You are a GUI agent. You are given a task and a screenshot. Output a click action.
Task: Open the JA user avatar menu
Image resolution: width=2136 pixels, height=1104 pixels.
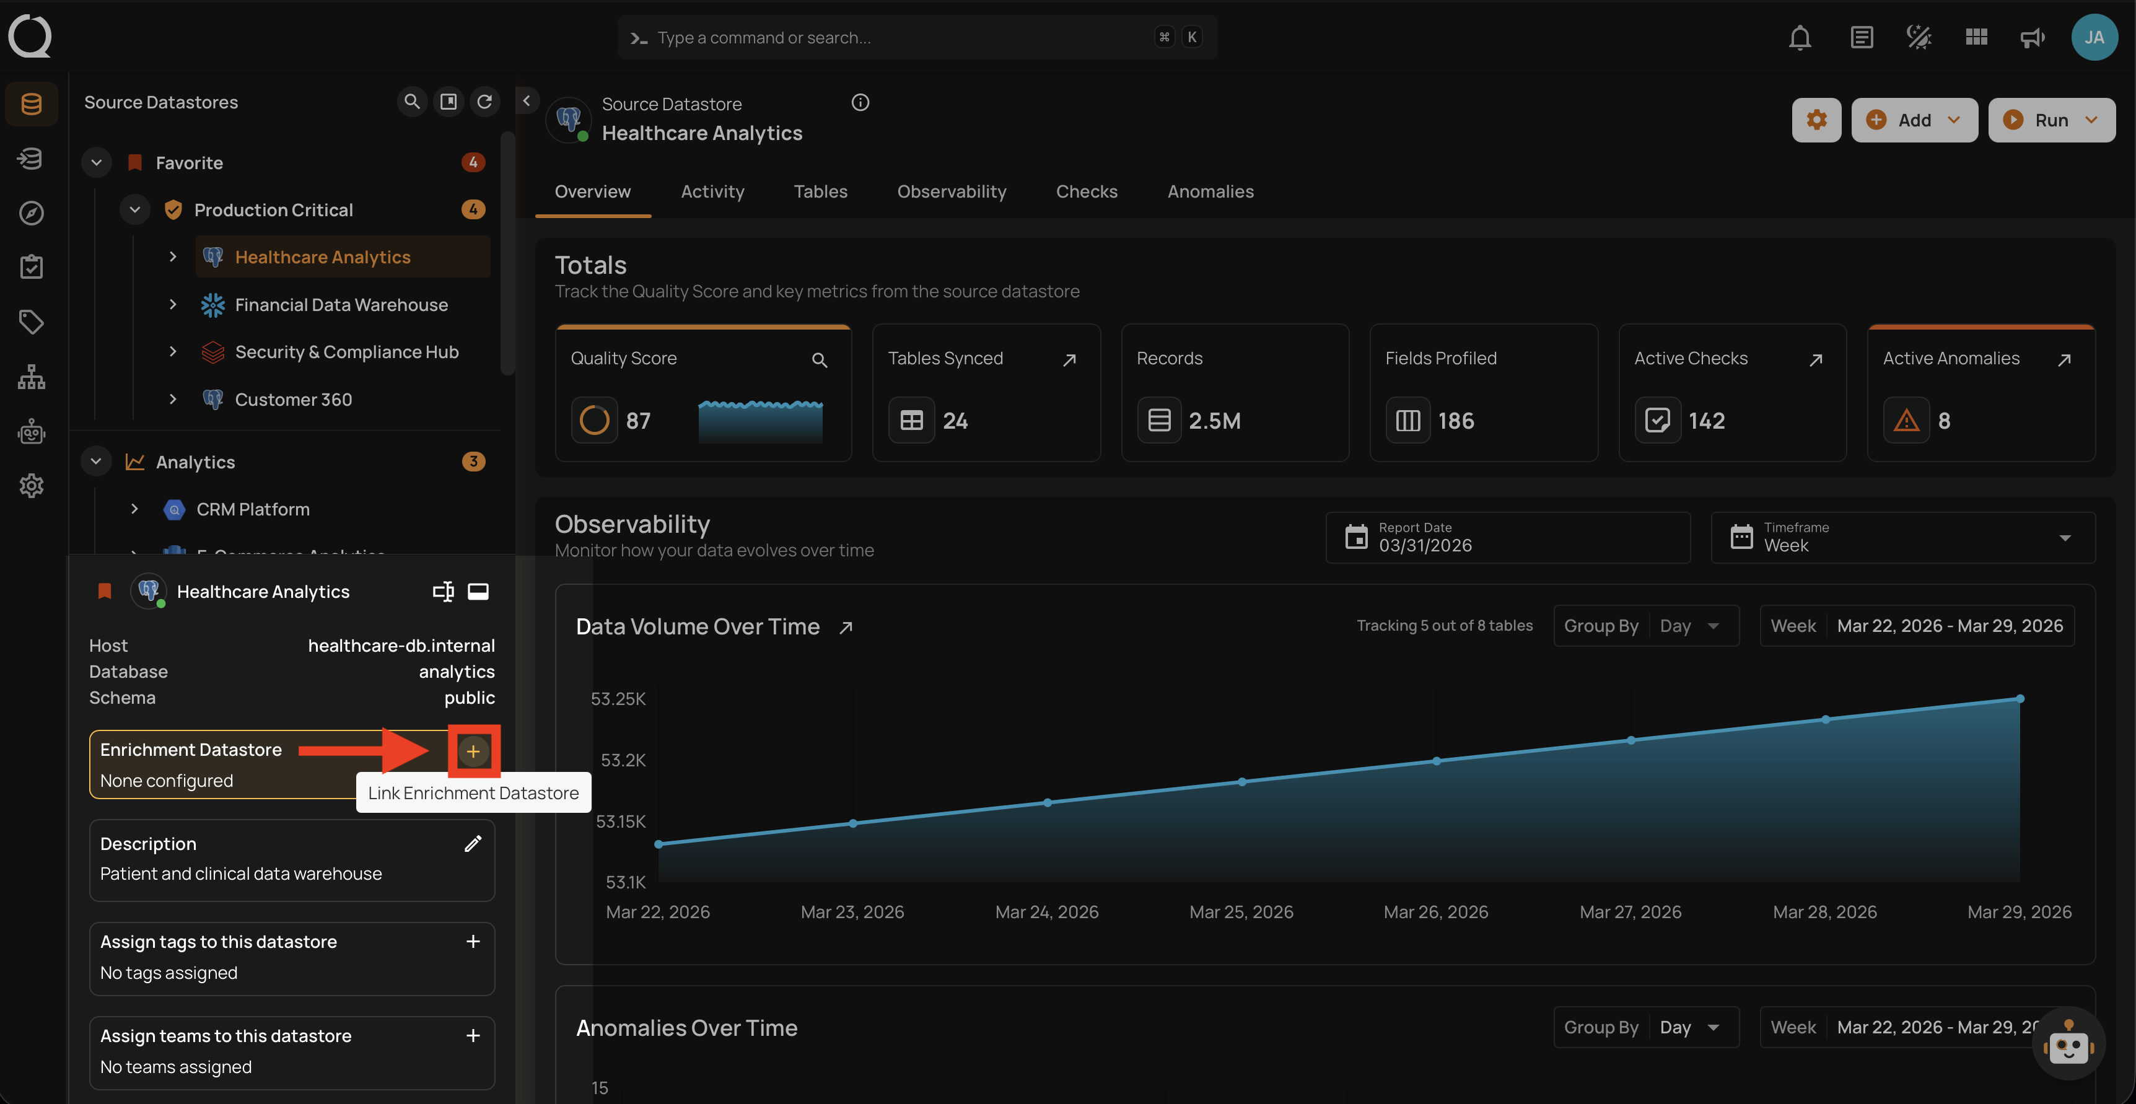2094,37
